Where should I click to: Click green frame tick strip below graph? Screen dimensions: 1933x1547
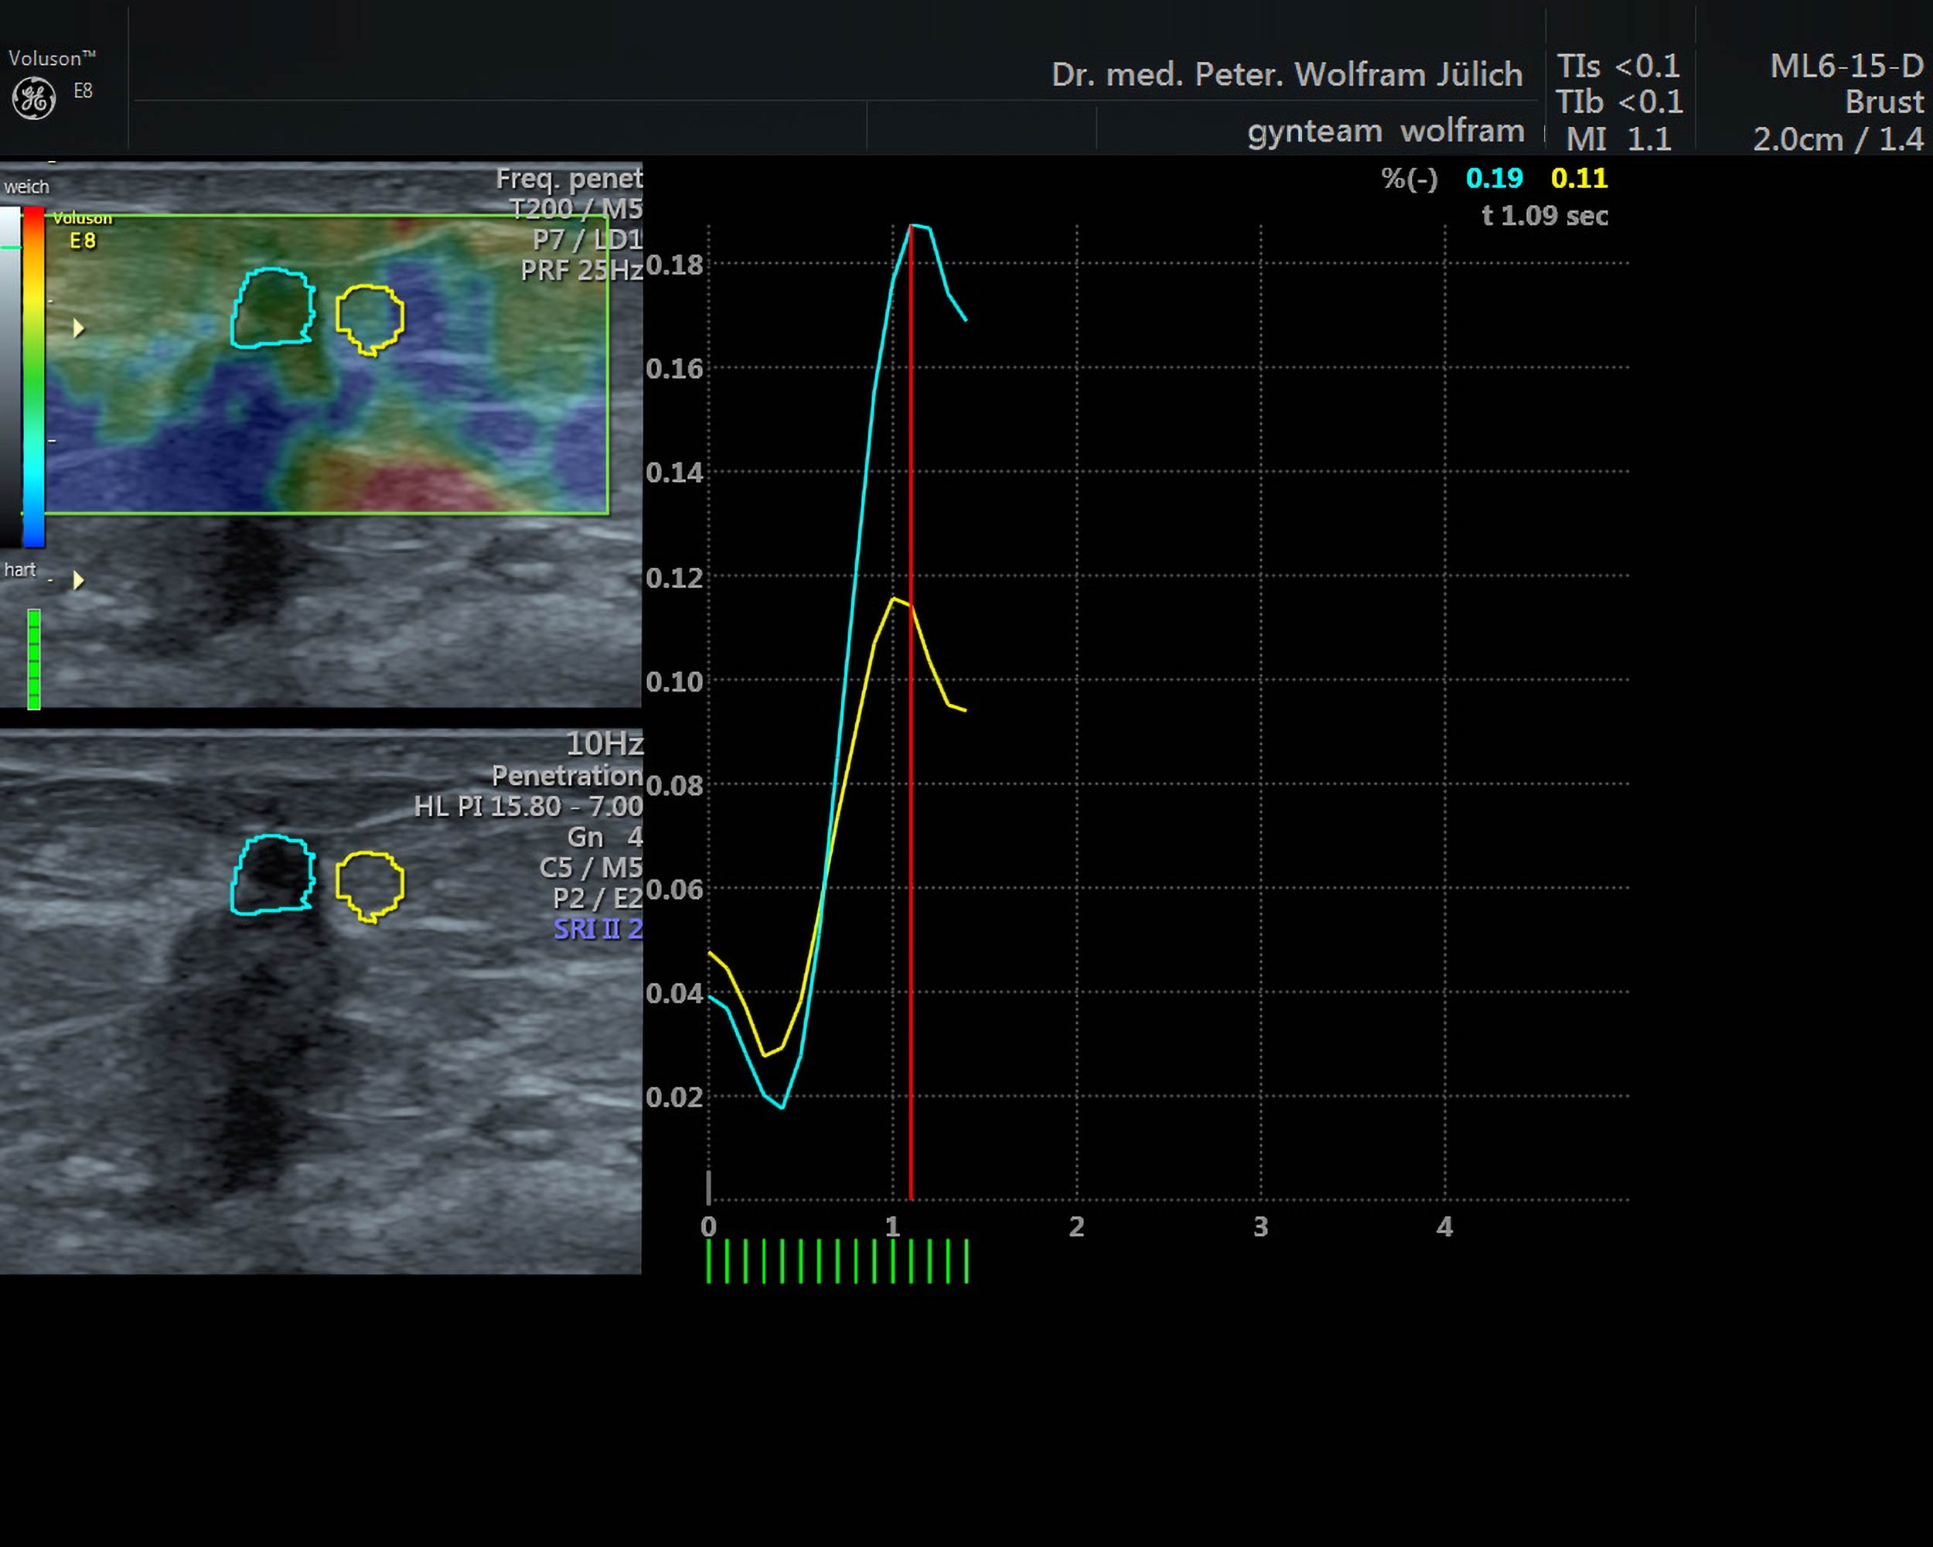(x=837, y=1261)
